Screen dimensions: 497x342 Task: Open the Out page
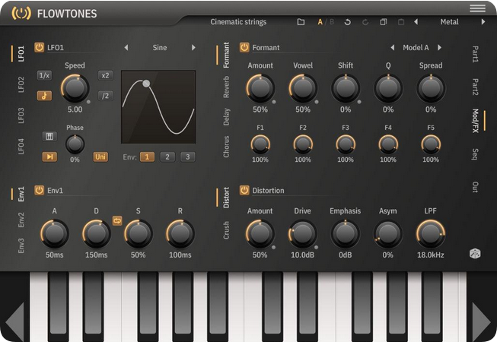475,187
